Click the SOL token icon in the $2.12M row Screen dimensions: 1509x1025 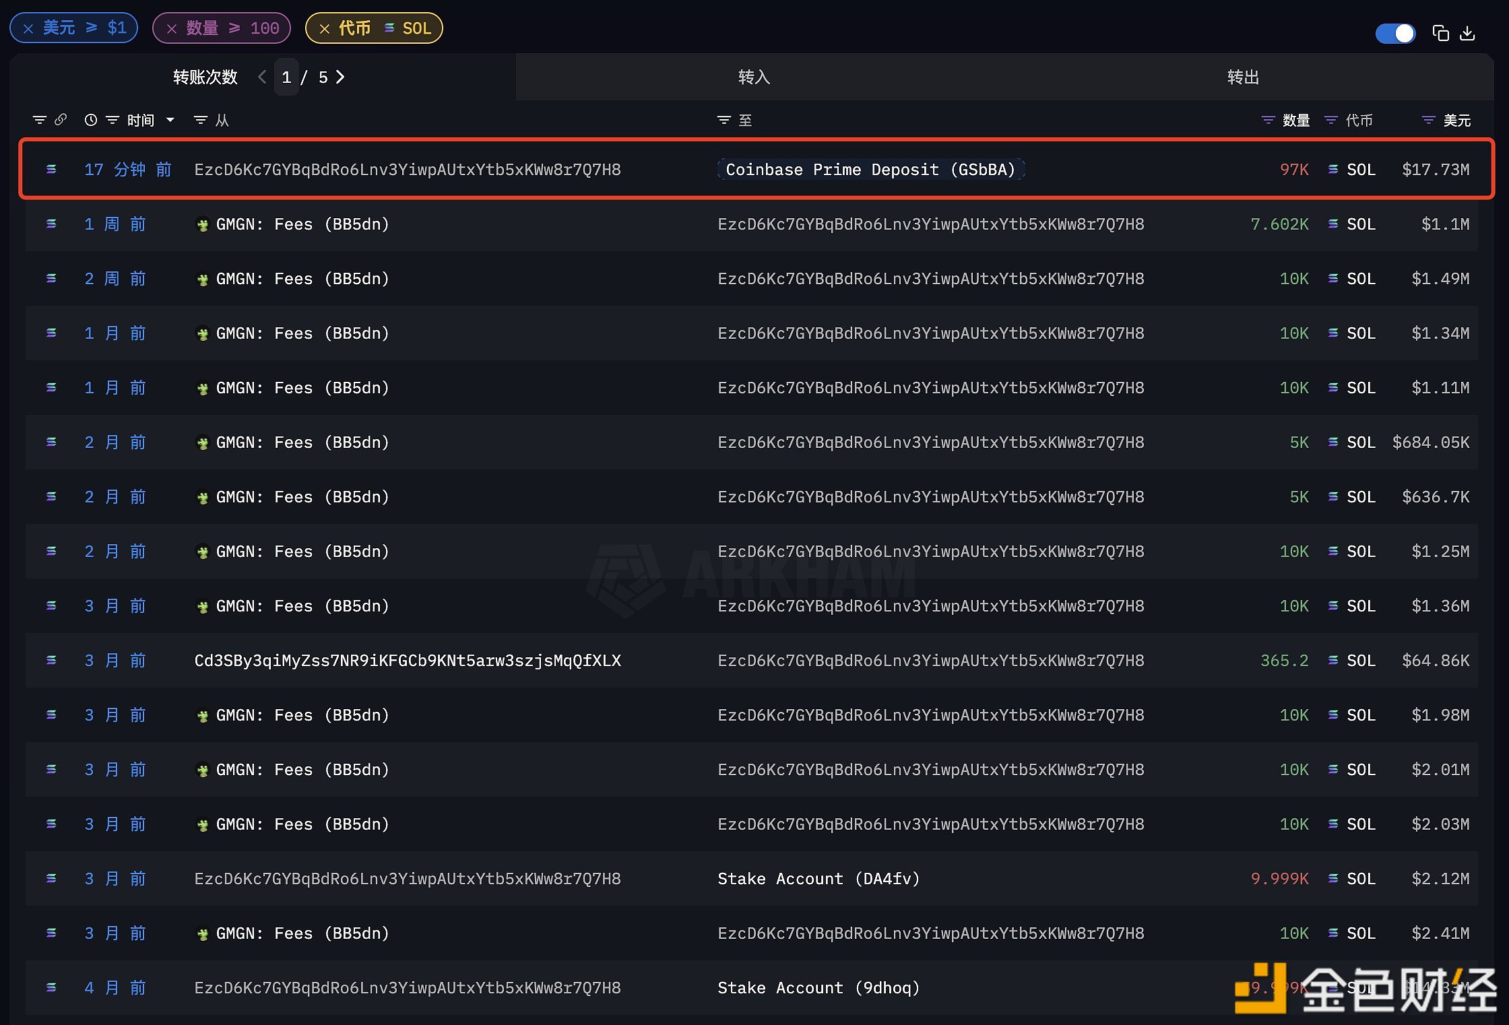point(1333,878)
